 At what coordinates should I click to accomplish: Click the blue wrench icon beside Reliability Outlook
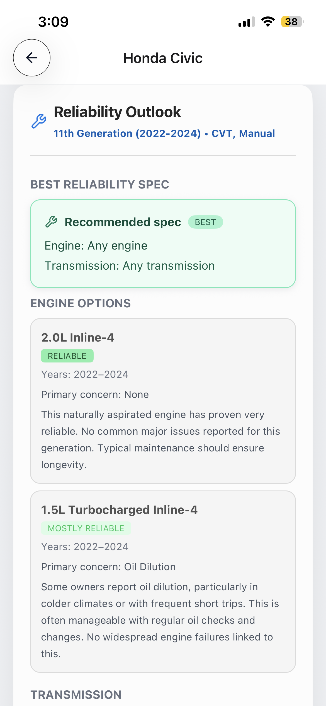39,121
